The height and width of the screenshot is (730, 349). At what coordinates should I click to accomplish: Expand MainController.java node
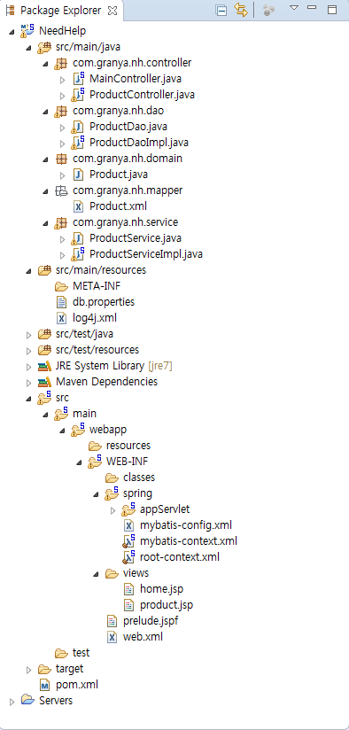click(62, 79)
